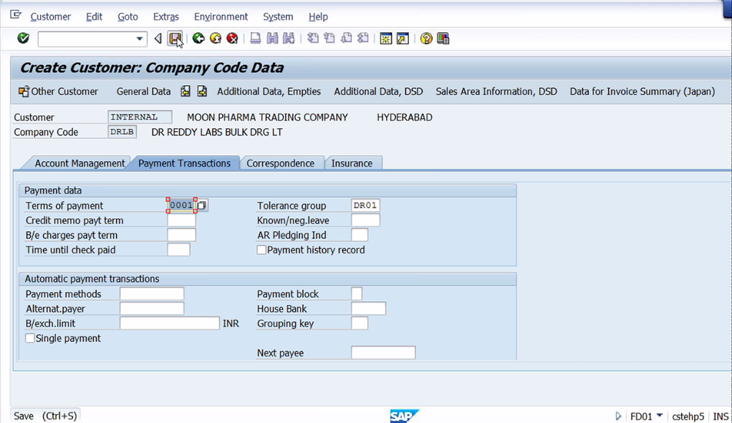Click the Generate Shortcut icon
This screenshot has height=423, width=732.
click(x=403, y=39)
